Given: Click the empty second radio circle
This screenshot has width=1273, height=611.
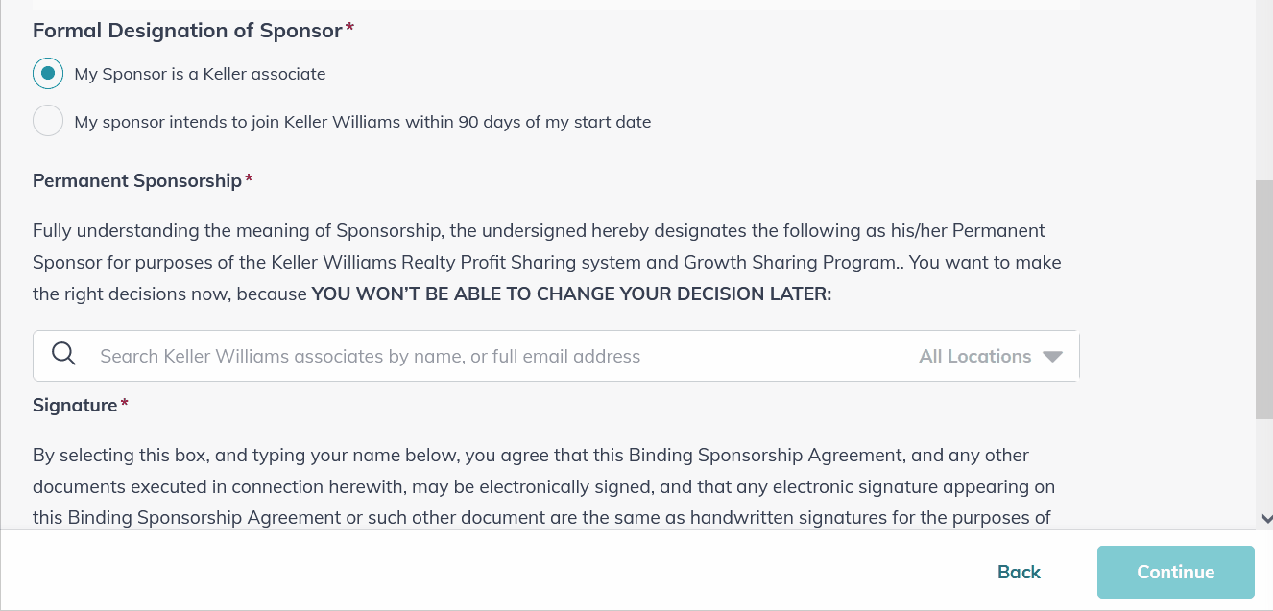Looking at the screenshot, I should tap(48, 121).
